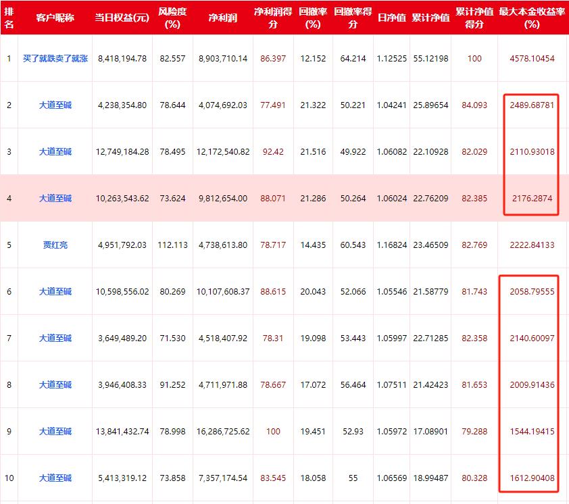This screenshot has height=504, width=569.
Task: Select equity value 12,749,184.28
Action: [x=122, y=151]
